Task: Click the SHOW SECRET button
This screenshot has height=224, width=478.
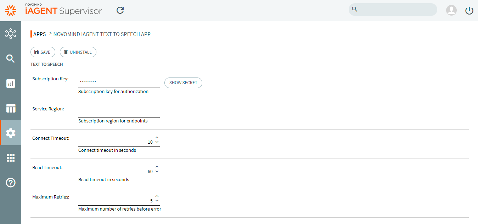Action: tap(183, 82)
